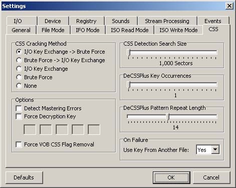Switch to the General tab
The image size is (236, 188).
tap(21, 30)
